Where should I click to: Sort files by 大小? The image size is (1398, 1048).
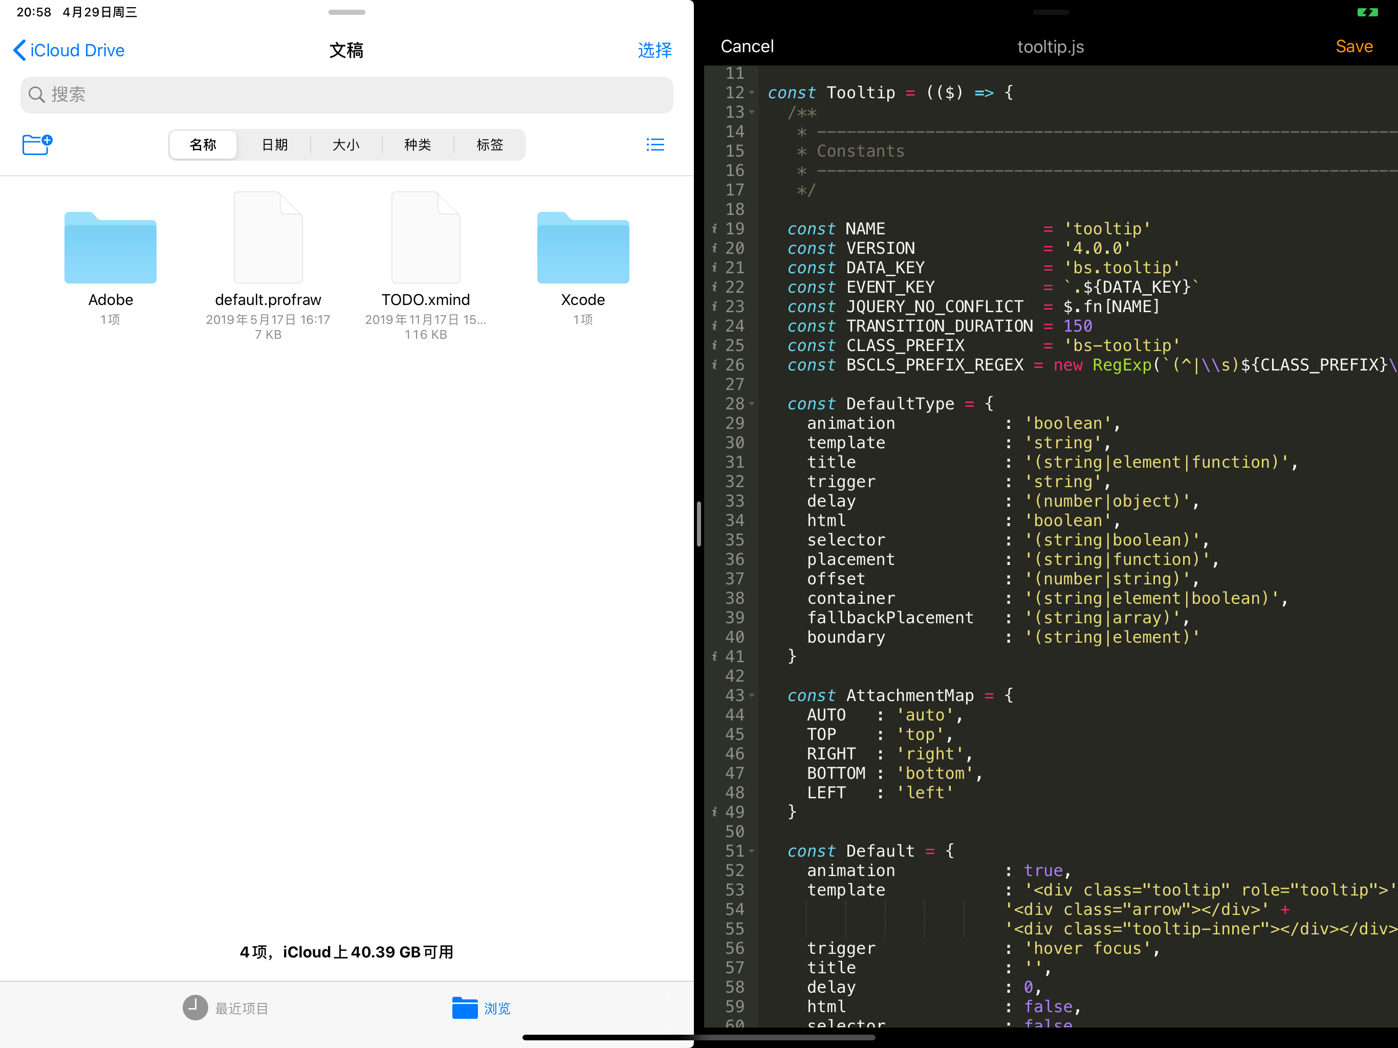click(x=346, y=145)
